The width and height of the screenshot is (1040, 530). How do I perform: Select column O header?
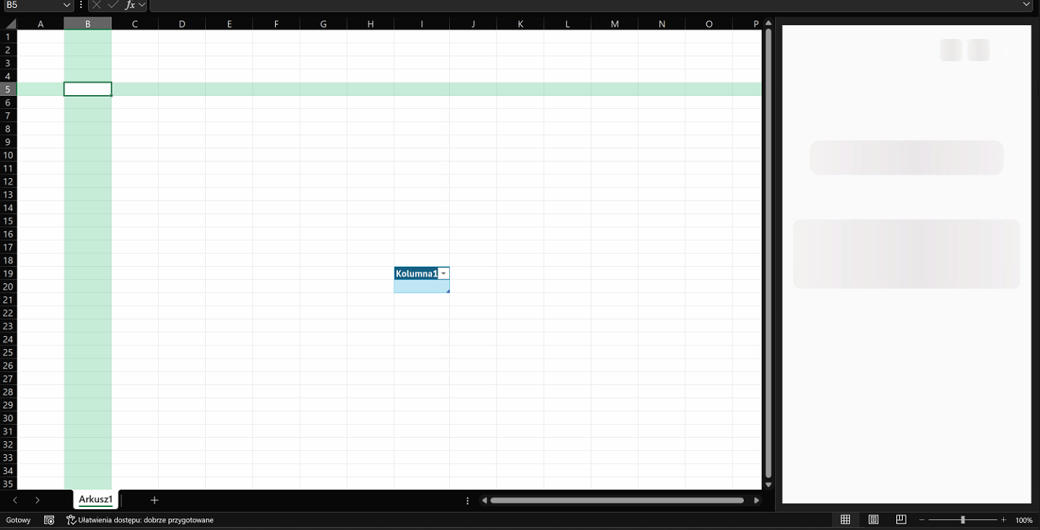click(x=709, y=24)
